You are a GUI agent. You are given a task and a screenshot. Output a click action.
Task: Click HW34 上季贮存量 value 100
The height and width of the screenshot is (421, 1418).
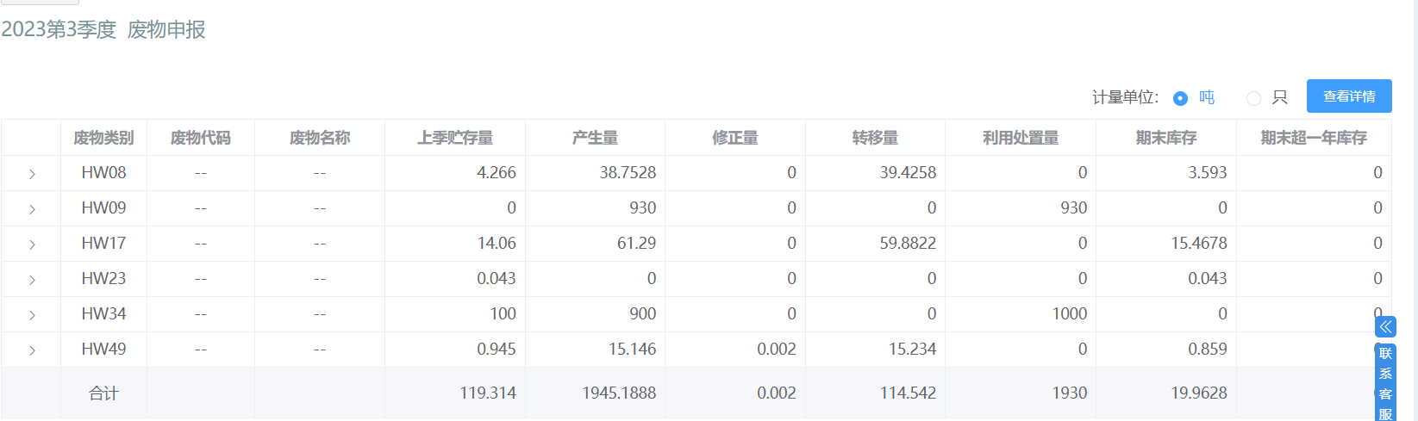click(x=503, y=314)
